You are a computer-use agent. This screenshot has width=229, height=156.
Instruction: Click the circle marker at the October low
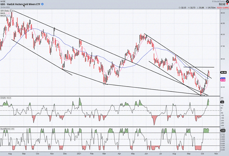(x=206, y=95)
